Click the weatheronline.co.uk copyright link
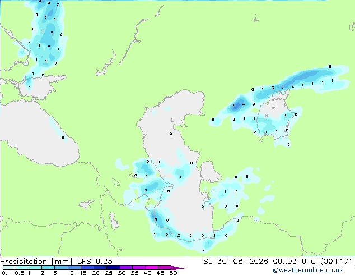The height and width of the screenshot is (275, 355). click(x=308, y=270)
